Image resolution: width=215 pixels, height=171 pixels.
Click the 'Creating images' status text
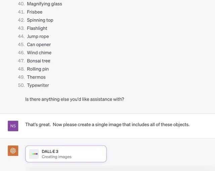coord(56,157)
